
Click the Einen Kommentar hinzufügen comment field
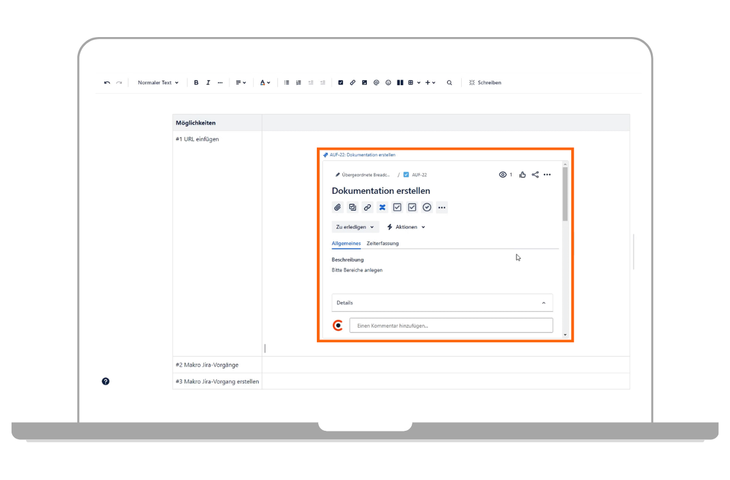pyautogui.click(x=451, y=326)
